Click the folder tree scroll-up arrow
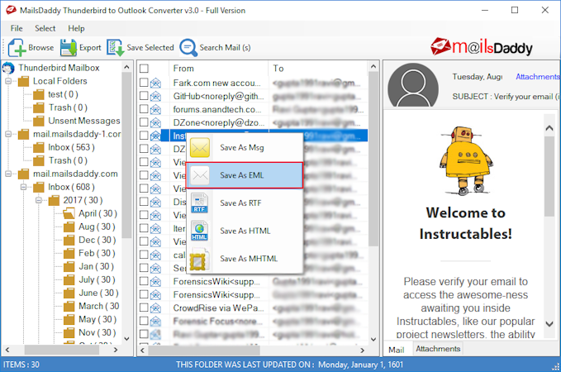 click(126, 67)
